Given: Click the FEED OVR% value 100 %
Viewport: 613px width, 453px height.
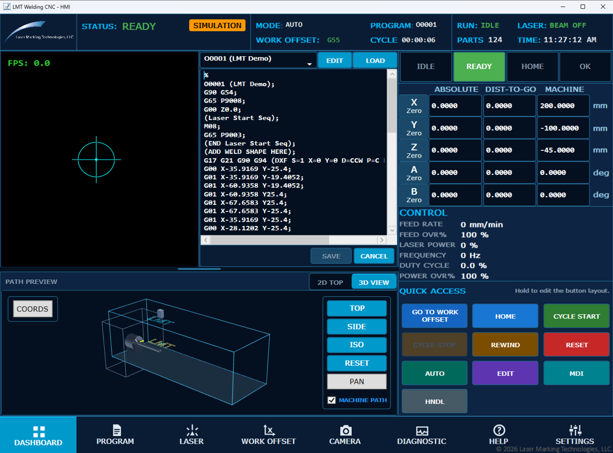Looking at the screenshot, I should pyautogui.click(x=475, y=235).
